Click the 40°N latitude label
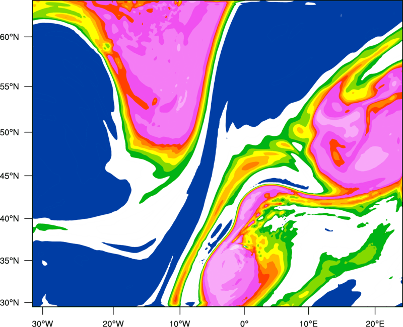 [x=10, y=219]
